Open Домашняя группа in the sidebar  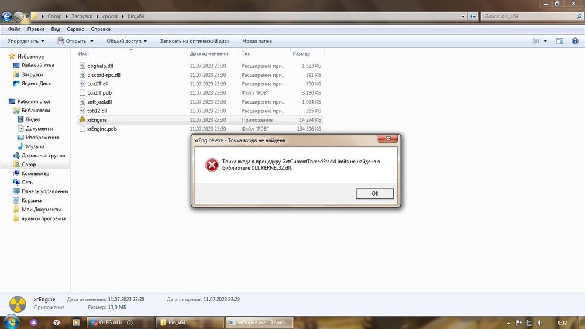tap(43, 155)
